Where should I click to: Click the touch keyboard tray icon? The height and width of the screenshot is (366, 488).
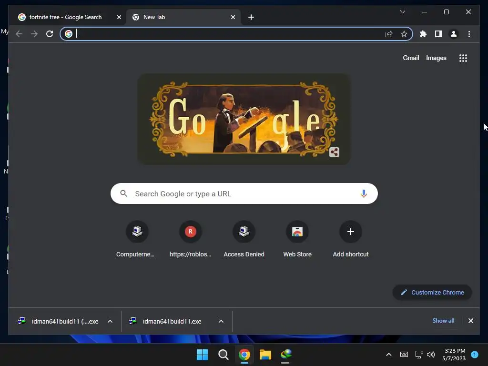click(x=404, y=355)
